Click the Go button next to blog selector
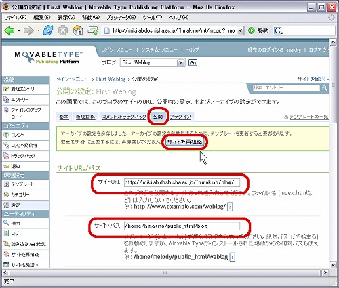The width and height of the screenshot is (339, 288). tap(193, 62)
